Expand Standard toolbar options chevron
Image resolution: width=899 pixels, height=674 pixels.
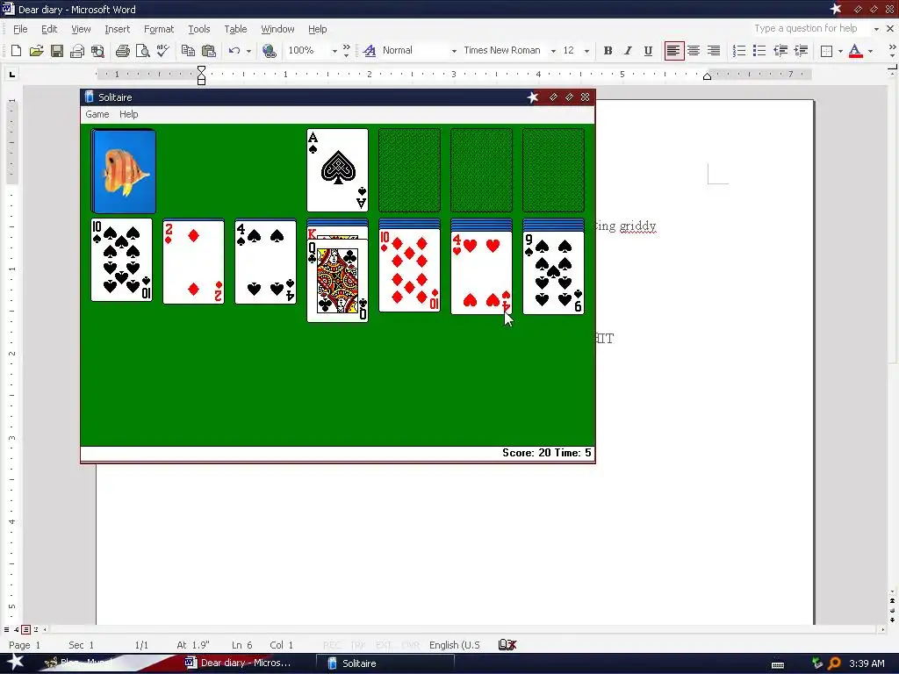346,51
